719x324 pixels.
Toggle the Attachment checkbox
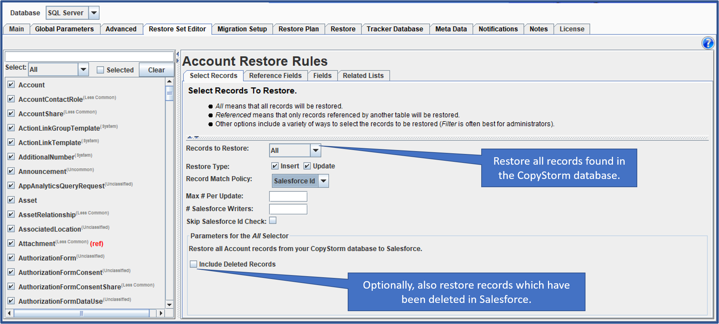point(11,243)
